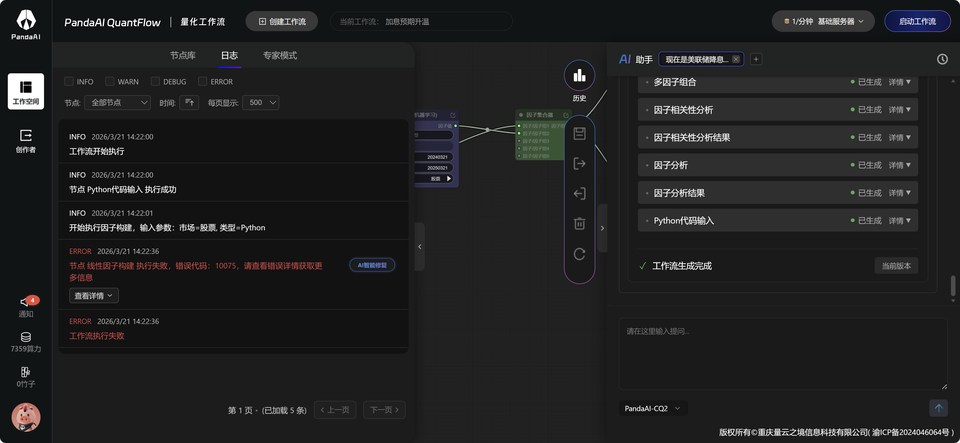Open the 全部节点 node filter dropdown
The height and width of the screenshot is (443, 960).
point(117,102)
